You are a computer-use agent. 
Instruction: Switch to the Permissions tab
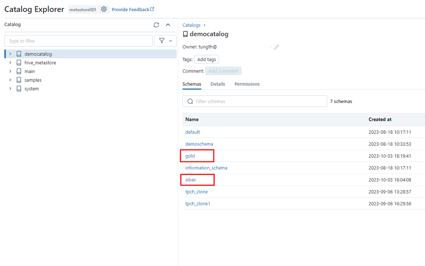[x=247, y=84]
